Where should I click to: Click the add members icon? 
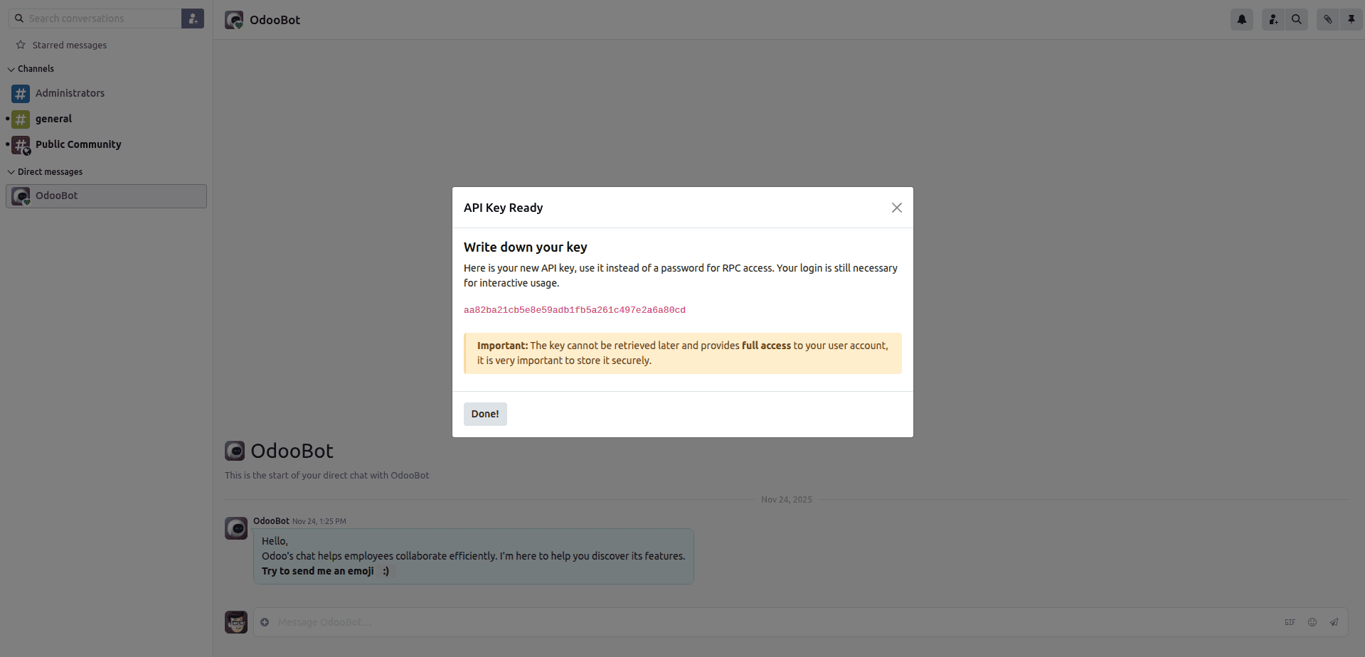[x=1273, y=19]
